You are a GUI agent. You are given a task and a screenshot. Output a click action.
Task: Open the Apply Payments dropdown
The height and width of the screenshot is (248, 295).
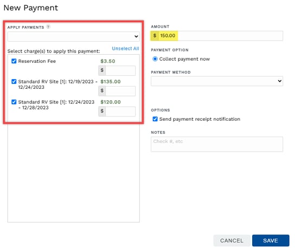[x=73, y=36]
